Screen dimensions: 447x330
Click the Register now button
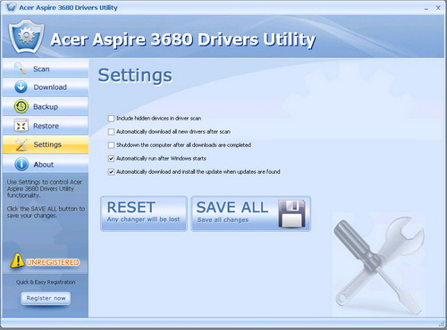[x=46, y=298]
